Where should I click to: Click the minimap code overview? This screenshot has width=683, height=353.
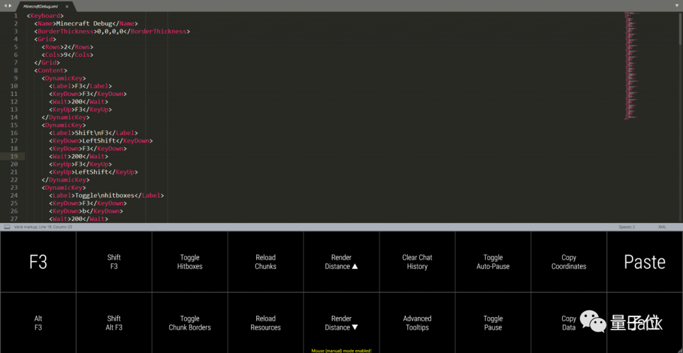(631, 65)
